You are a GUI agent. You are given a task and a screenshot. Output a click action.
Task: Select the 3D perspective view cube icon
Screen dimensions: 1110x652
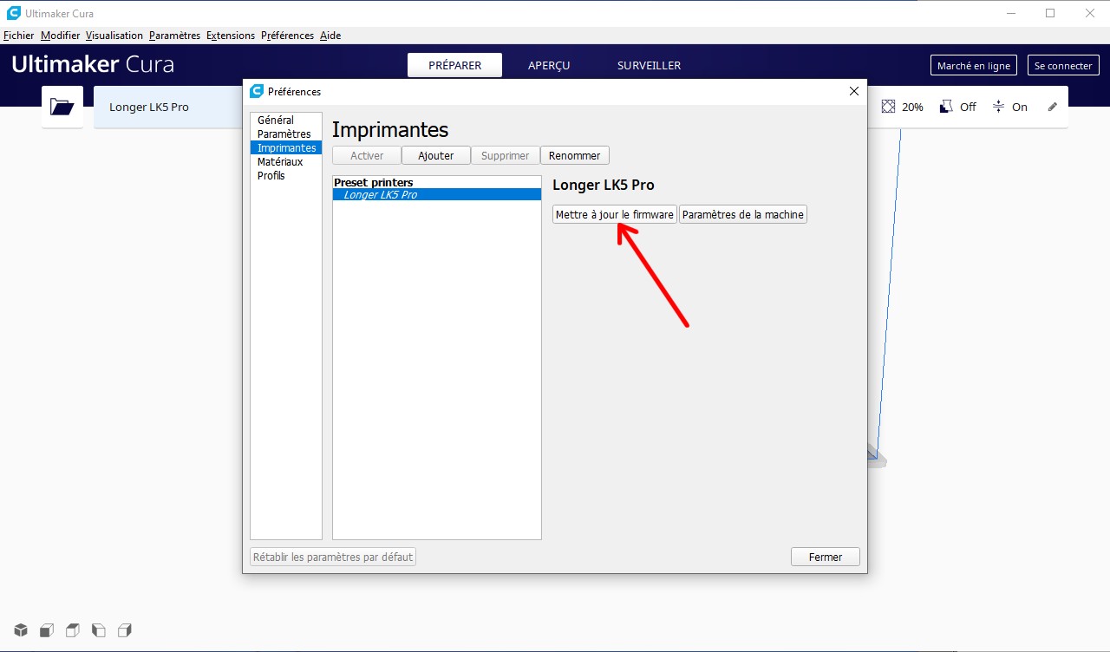(x=21, y=630)
